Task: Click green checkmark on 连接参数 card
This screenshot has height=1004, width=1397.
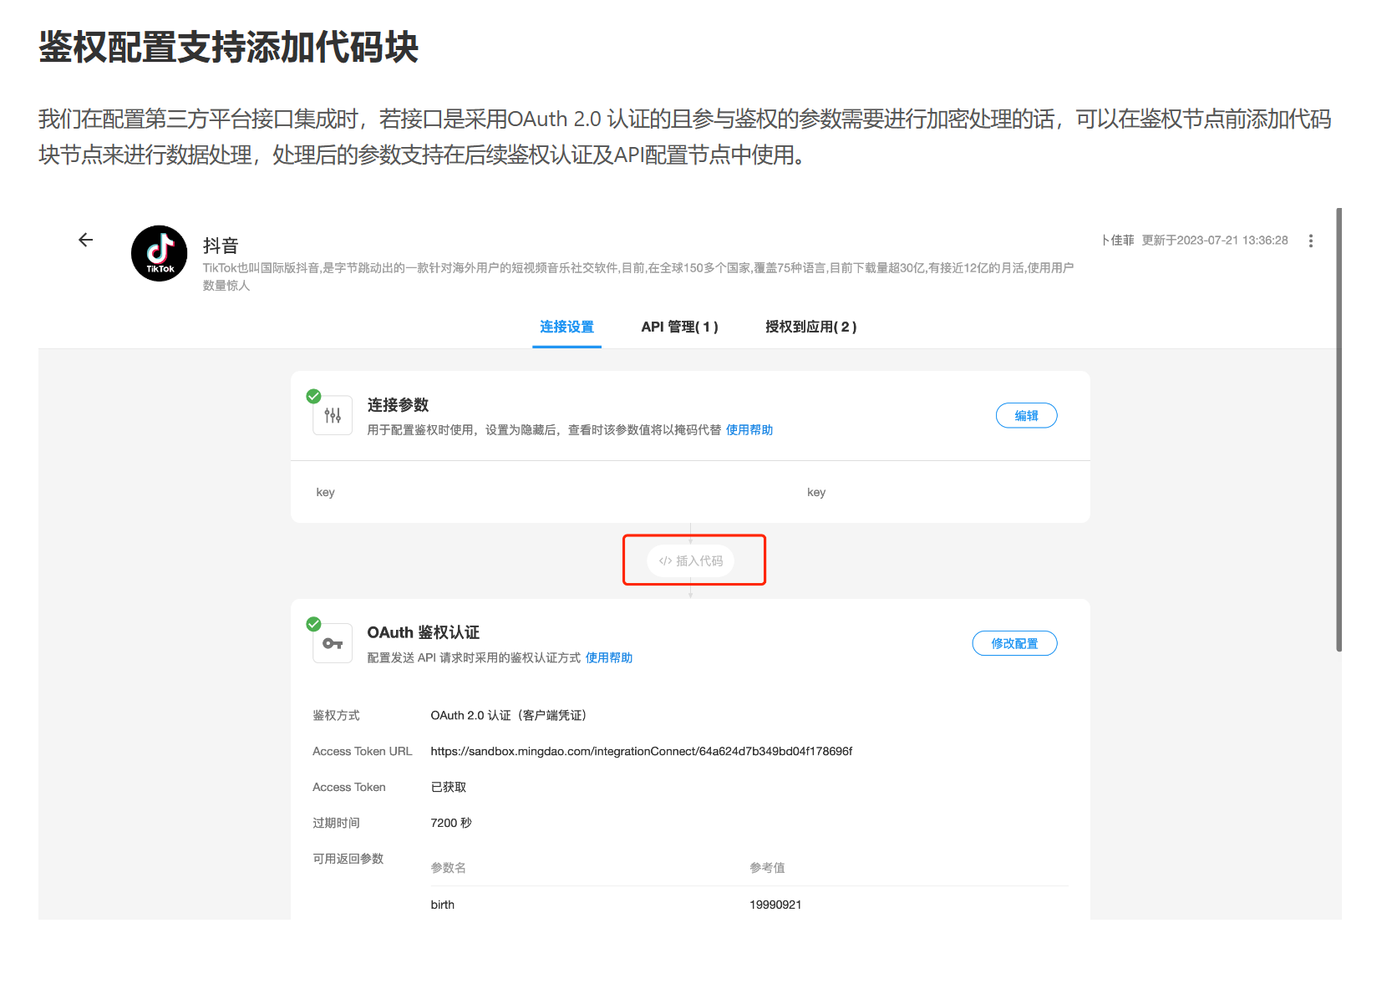Action: tap(314, 396)
